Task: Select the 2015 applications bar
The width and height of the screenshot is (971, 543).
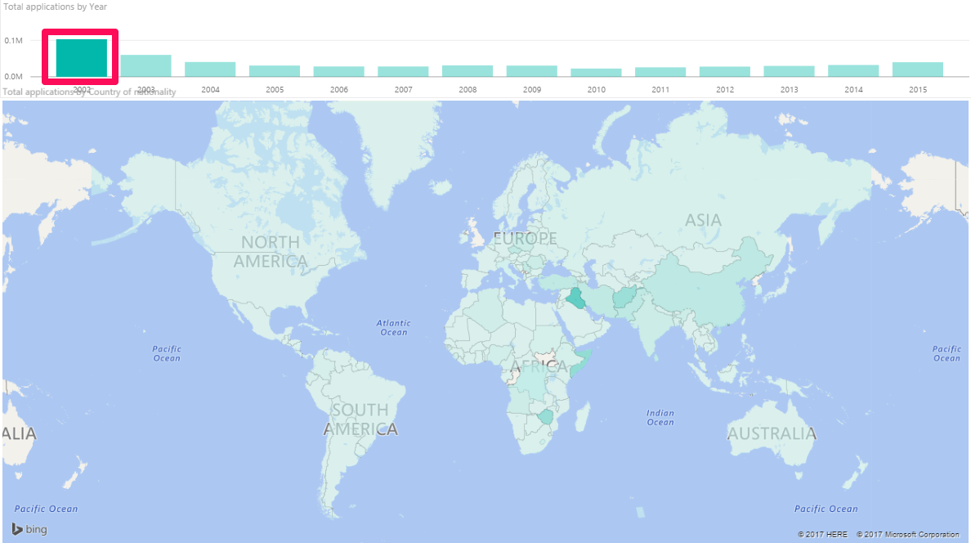Action: tap(918, 70)
